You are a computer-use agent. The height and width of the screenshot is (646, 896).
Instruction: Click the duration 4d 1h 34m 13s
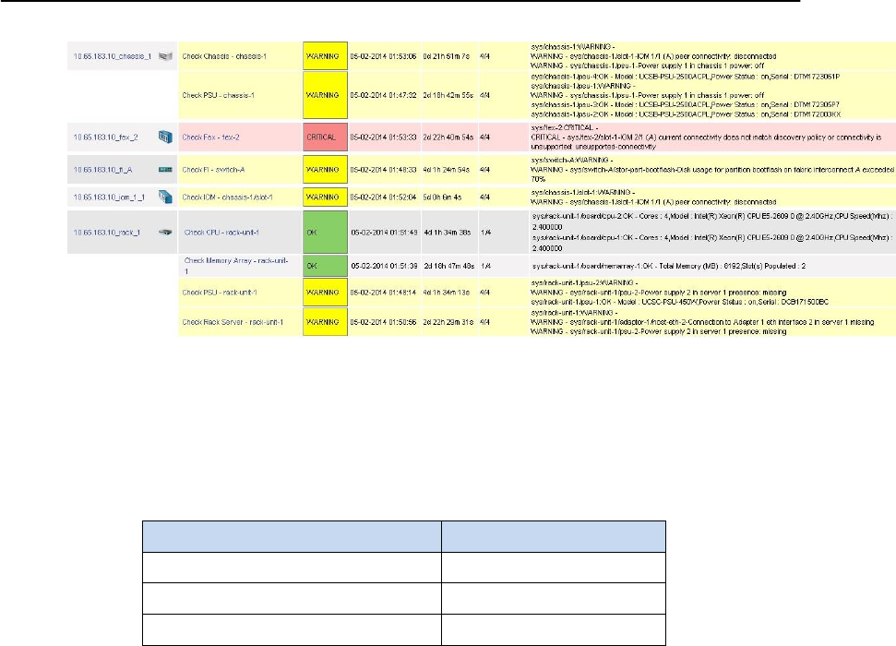[447, 293]
